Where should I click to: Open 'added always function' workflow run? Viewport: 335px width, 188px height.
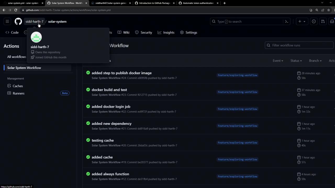click(x=110, y=174)
